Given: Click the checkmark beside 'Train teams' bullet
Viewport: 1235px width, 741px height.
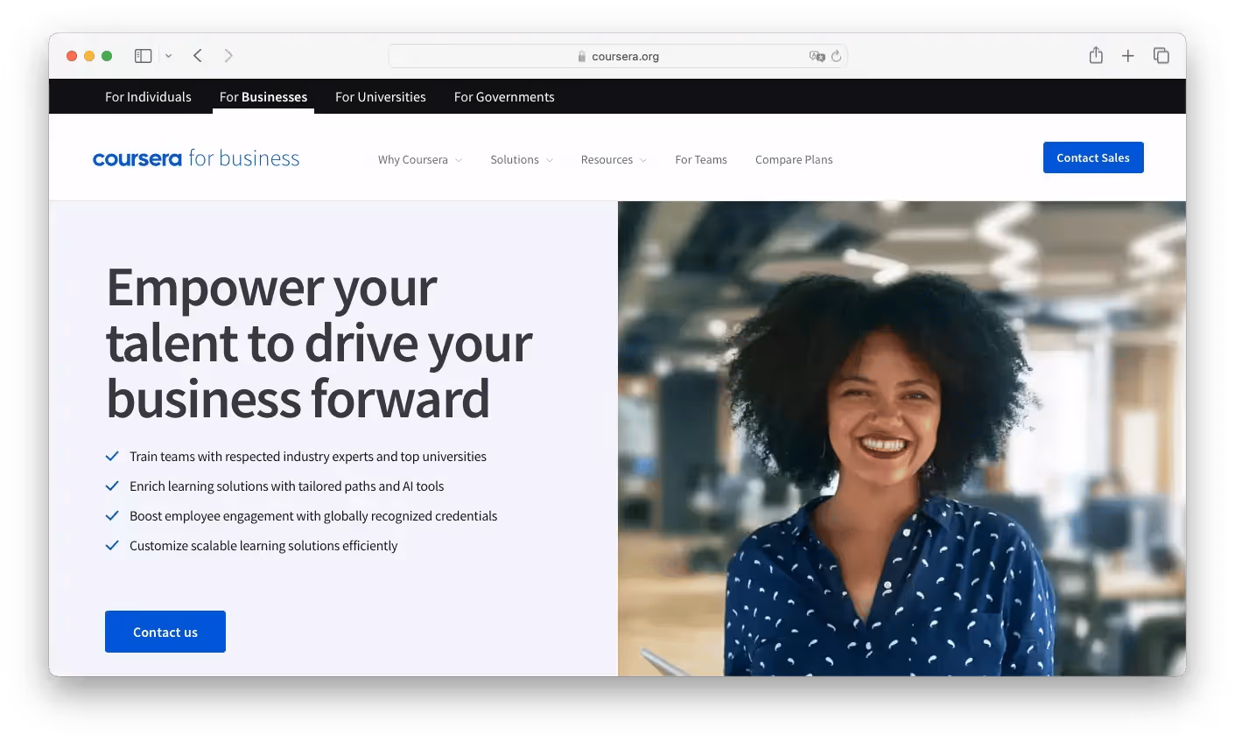Looking at the screenshot, I should 112,456.
